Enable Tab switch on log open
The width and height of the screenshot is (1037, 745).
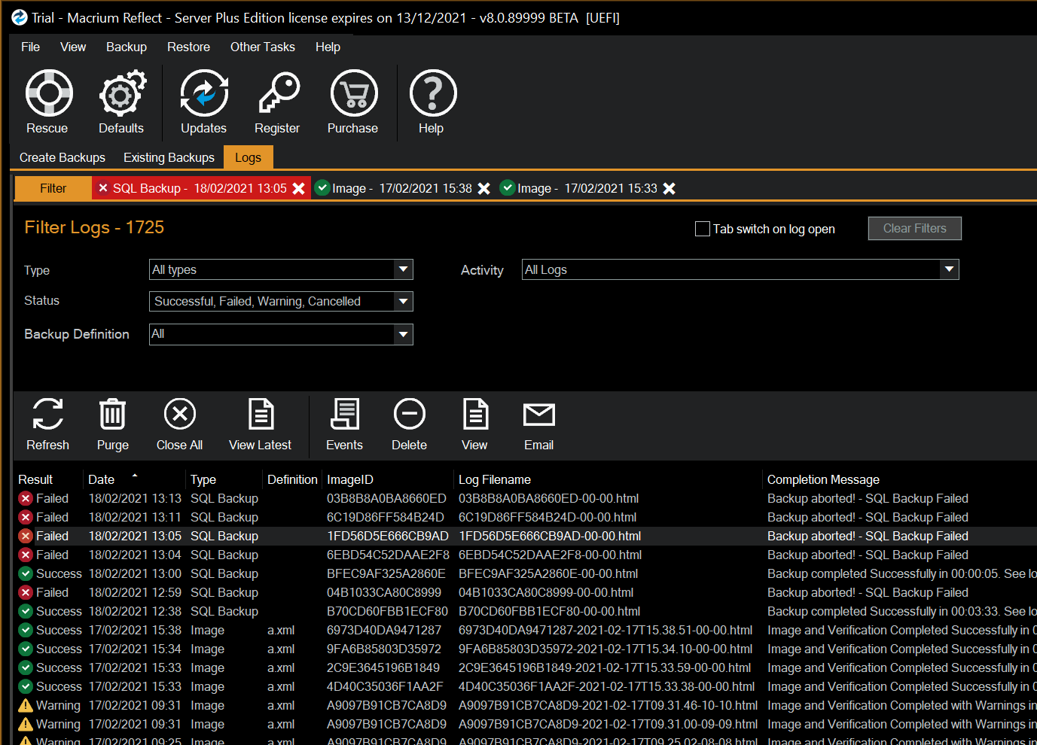tap(702, 229)
